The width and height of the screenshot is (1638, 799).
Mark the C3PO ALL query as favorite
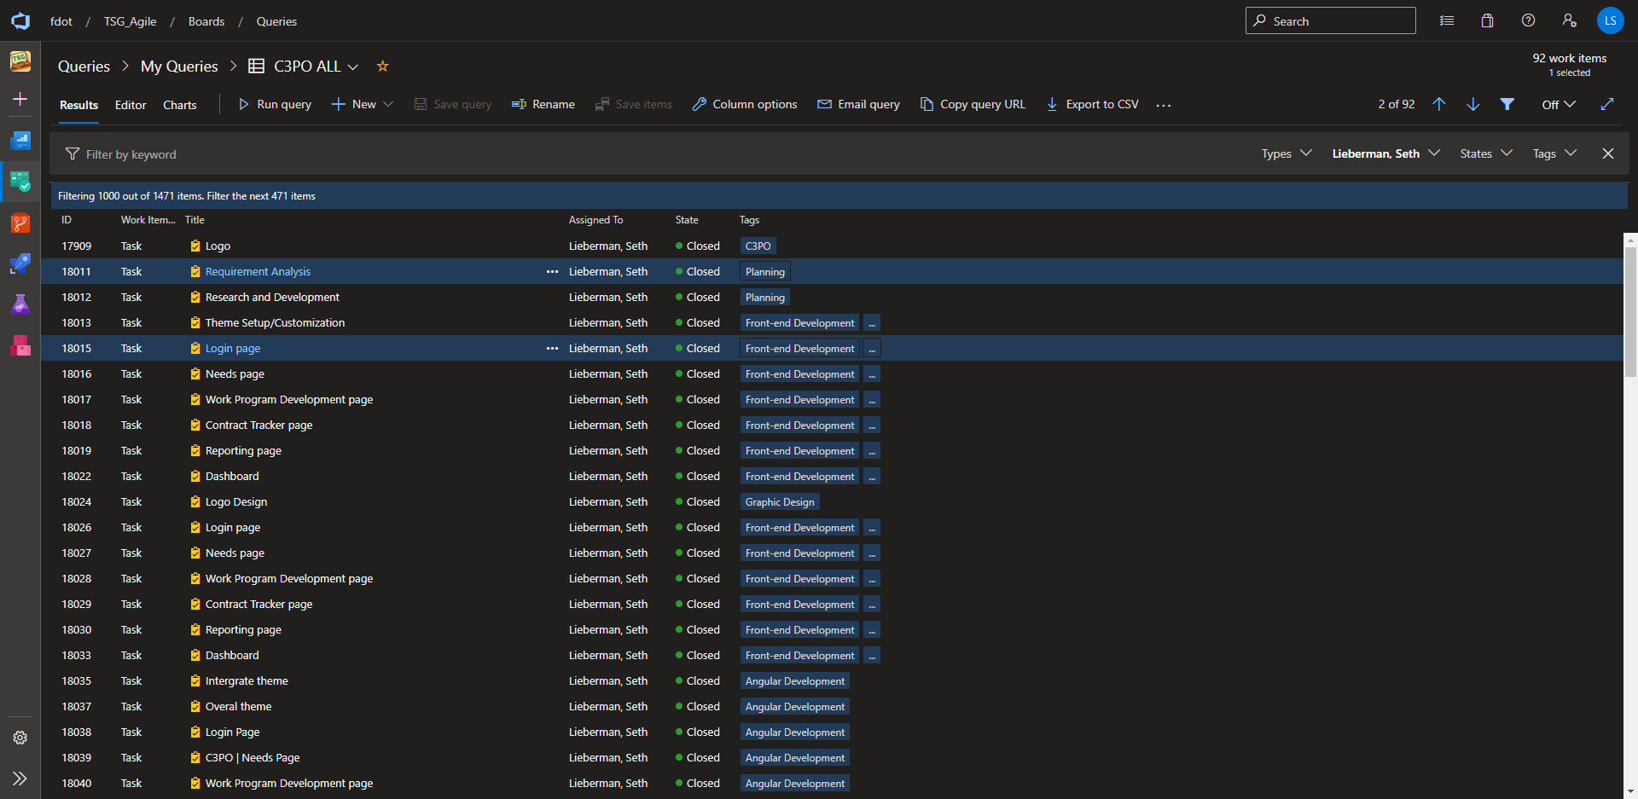click(382, 67)
